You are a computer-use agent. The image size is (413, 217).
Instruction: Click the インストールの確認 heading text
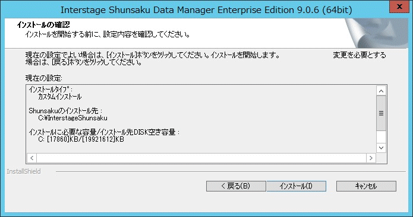pos(43,25)
